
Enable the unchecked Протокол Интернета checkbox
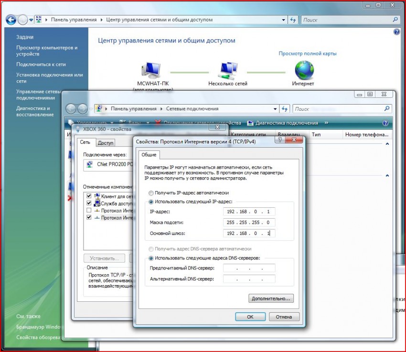(89, 210)
